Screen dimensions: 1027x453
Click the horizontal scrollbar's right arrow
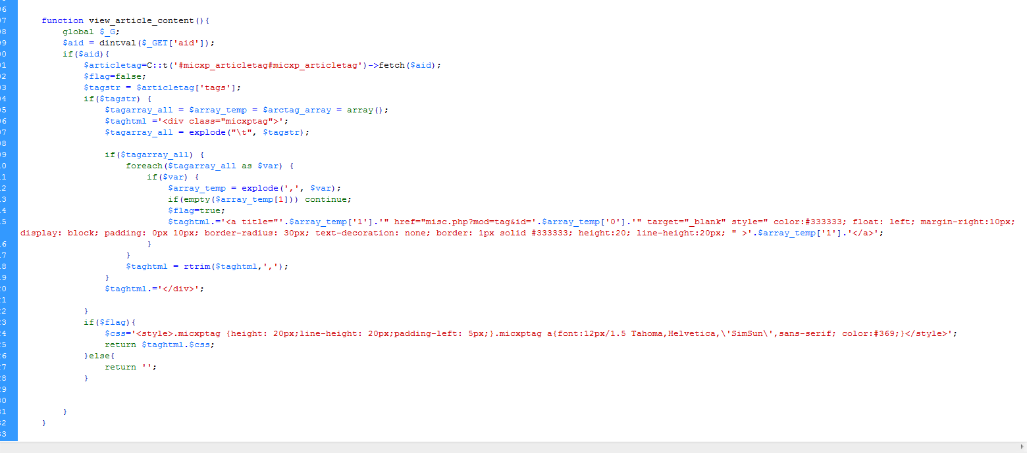pos(1022,447)
